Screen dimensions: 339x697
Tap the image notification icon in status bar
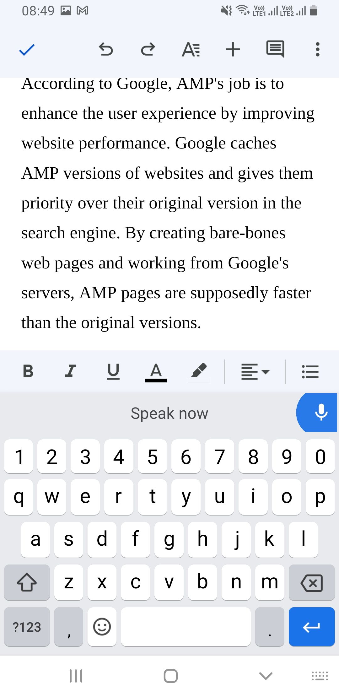66,11
